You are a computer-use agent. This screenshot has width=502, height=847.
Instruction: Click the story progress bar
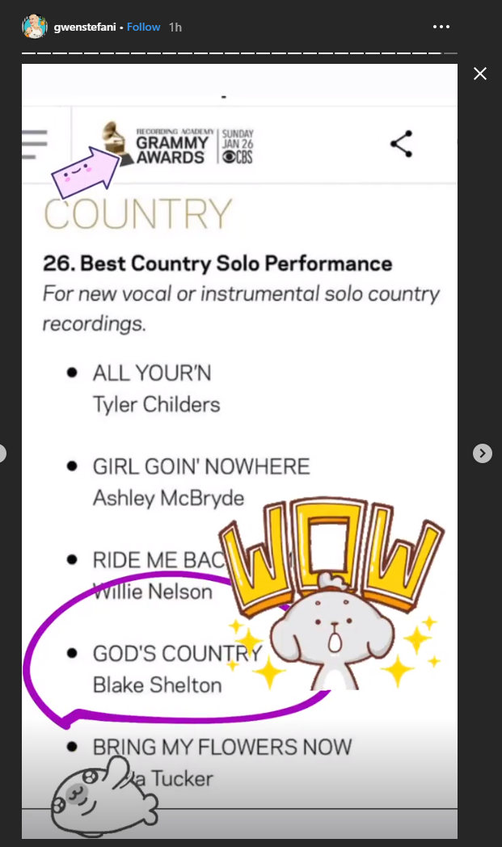pyautogui.click(x=239, y=53)
